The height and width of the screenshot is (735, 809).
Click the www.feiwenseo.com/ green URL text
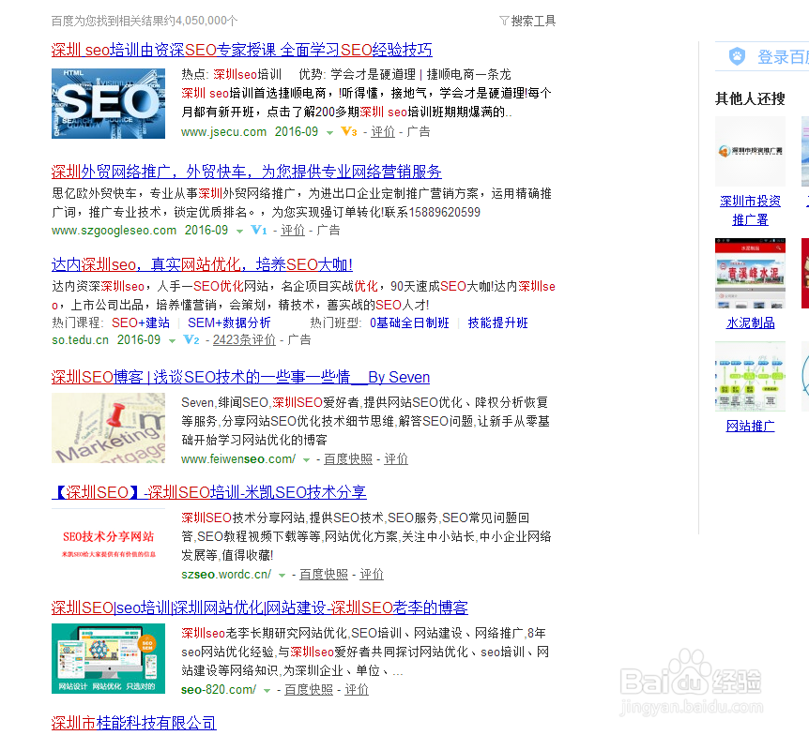(238, 459)
